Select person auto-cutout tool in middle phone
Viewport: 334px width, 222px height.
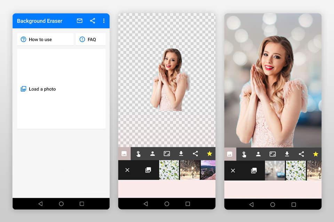(152, 154)
